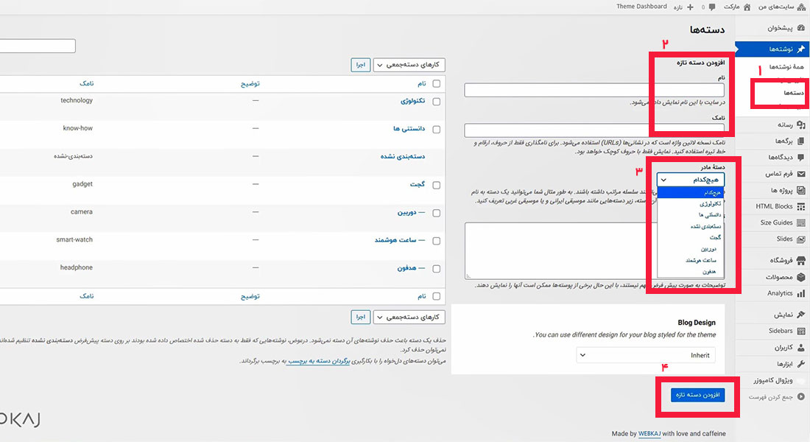Toggle the select-all checkbox in table header
This screenshot has width=810, height=442.
437,84
